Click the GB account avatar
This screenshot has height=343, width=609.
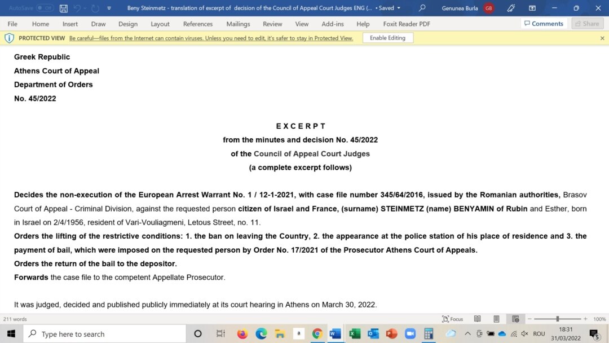[x=488, y=8]
